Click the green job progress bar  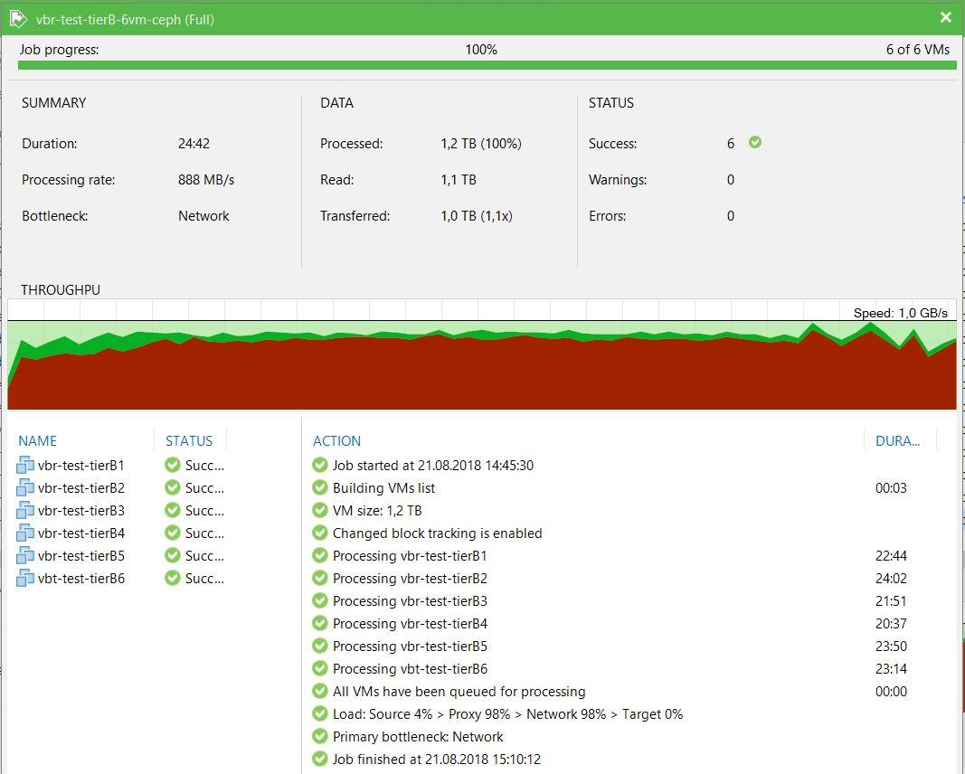482,65
